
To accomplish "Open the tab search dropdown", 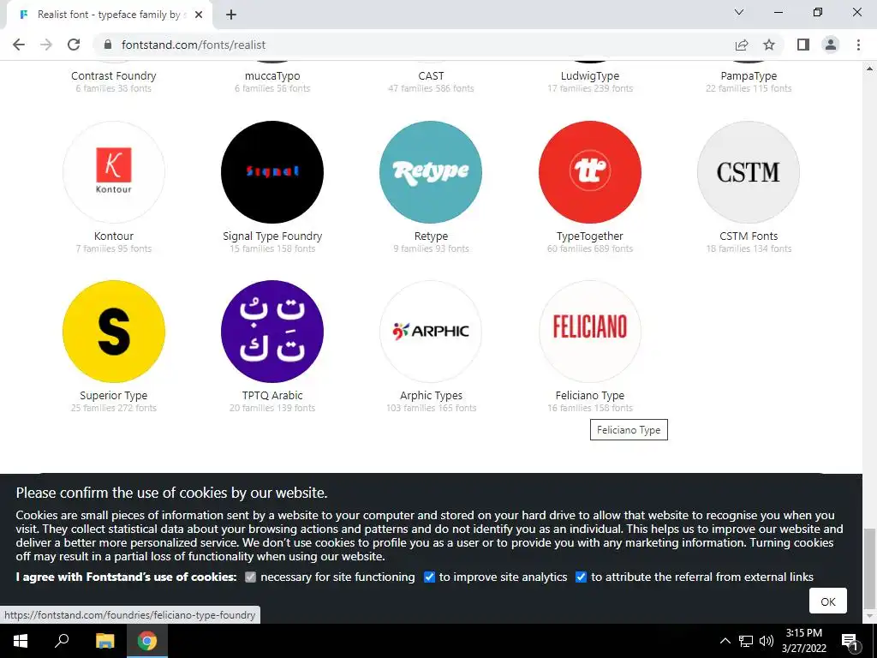I will click(739, 12).
